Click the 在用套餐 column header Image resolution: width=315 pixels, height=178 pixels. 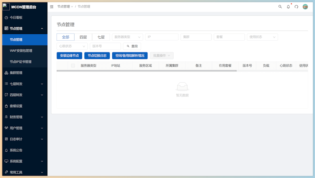(225, 66)
